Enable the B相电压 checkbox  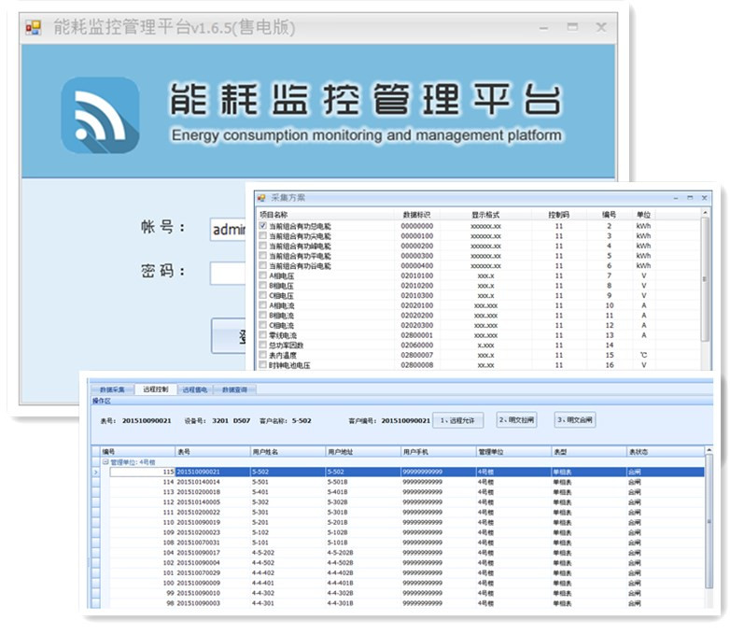pos(263,285)
